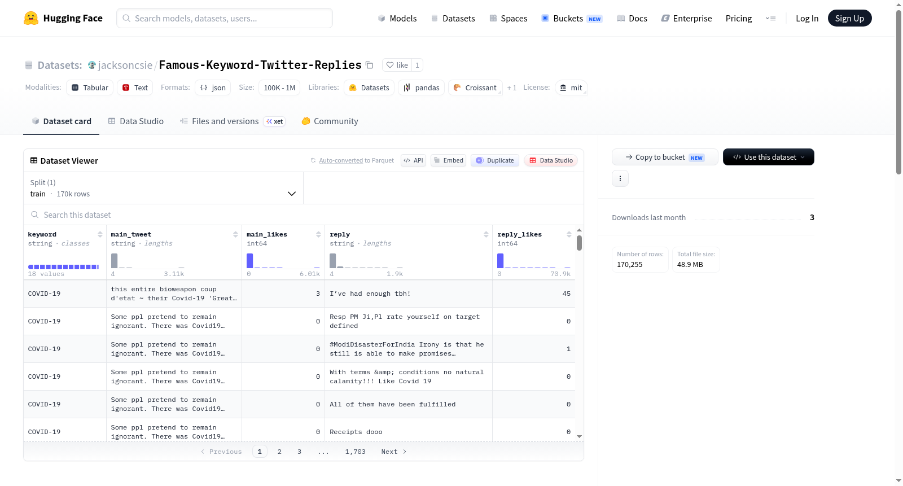Click the keyword distribution histogram bar
The width and height of the screenshot is (903, 486).
tap(64, 266)
